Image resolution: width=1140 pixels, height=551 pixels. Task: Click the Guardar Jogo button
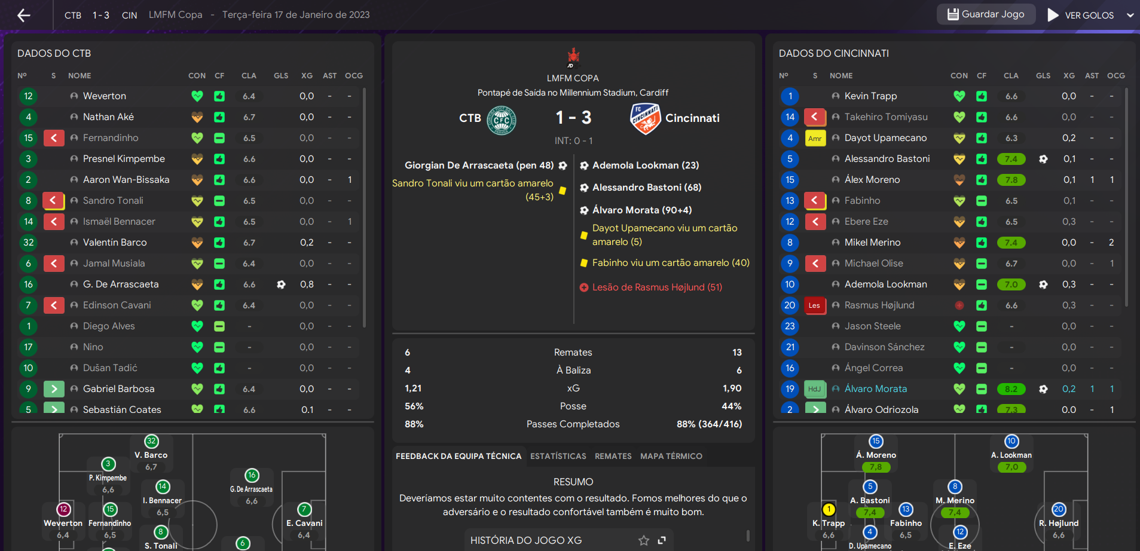pyautogui.click(x=986, y=14)
